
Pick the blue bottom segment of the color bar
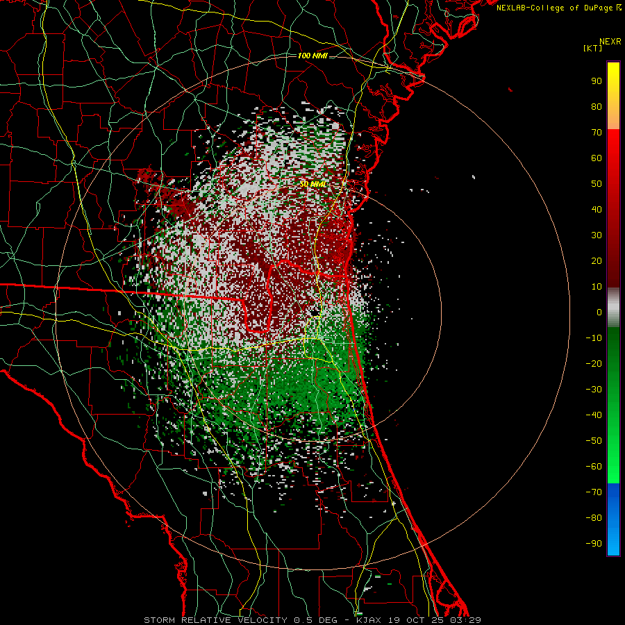coord(613,519)
